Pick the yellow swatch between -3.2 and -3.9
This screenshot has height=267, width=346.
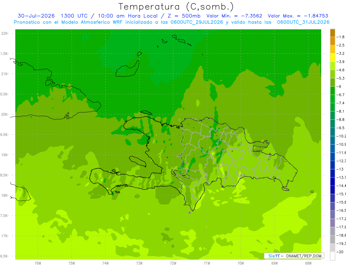coord(332,58)
